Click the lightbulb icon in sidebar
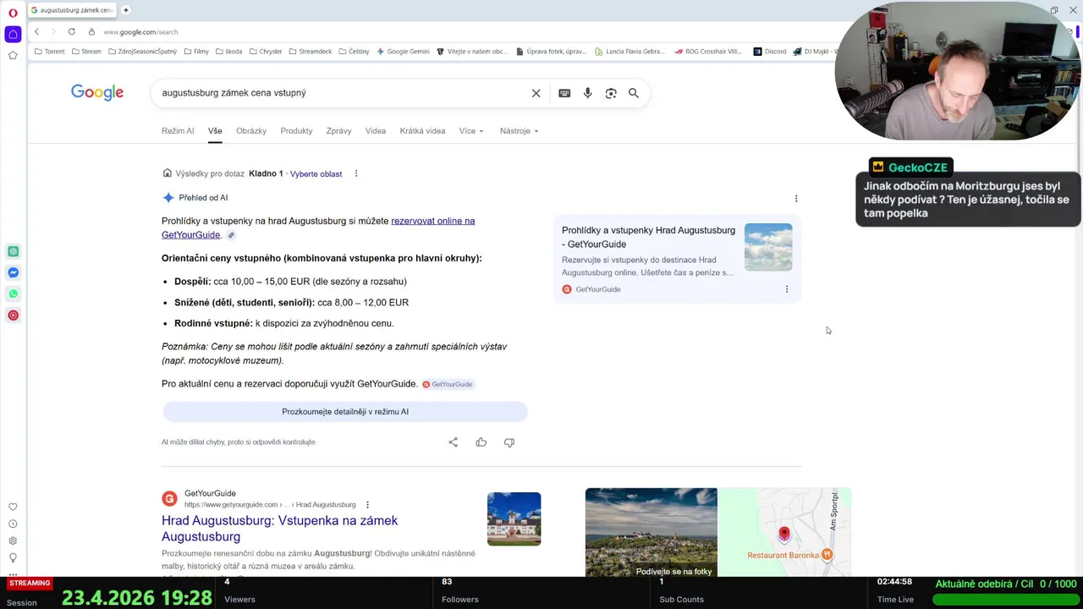The image size is (1083, 609). point(13,558)
